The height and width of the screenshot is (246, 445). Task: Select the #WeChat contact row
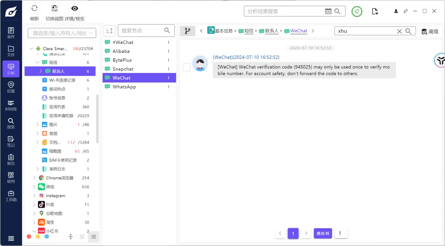tap(139, 42)
